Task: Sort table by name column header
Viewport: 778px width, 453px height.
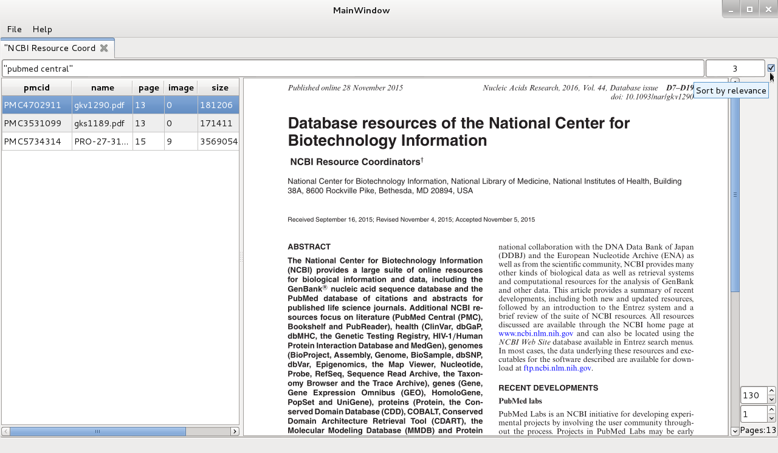Action: (x=102, y=87)
